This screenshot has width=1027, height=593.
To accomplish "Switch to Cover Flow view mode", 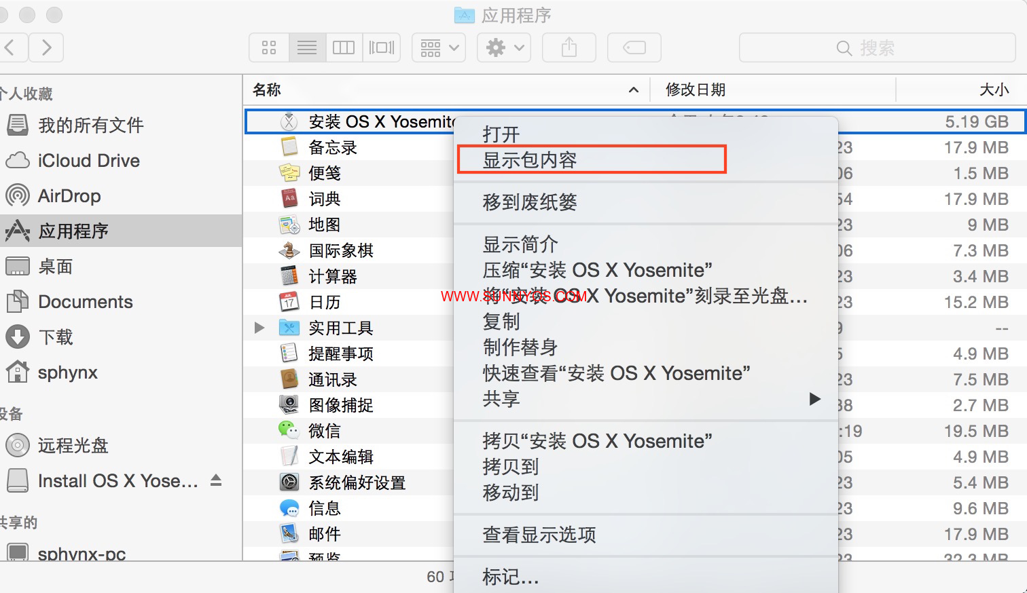I will point(382,47).
